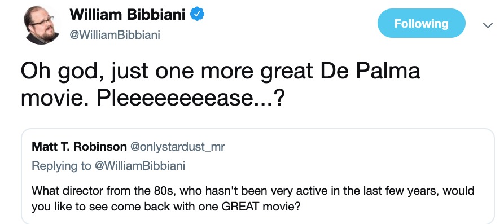
Task: Click the blue verified checkmark badge
Action: pos(198,15)
